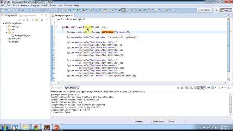The image size is (233, 131).
Task: Open File Explorer from the taskbar
Action: (x=25, y=127)
